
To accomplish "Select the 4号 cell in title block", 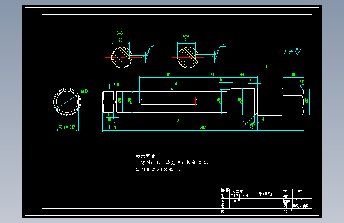I will click(237, 201).
